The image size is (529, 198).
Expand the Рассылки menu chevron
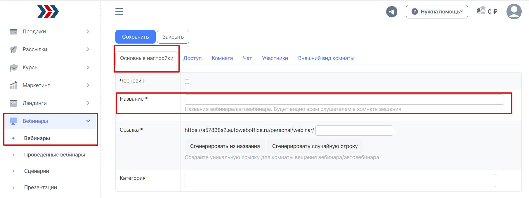coord(88,49)
